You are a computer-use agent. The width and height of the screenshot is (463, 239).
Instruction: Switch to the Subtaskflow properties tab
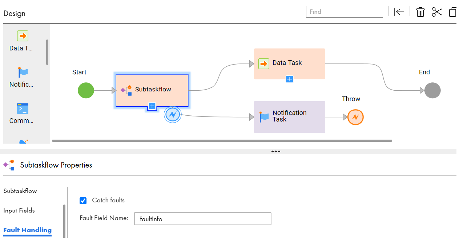tap(20, 191)
